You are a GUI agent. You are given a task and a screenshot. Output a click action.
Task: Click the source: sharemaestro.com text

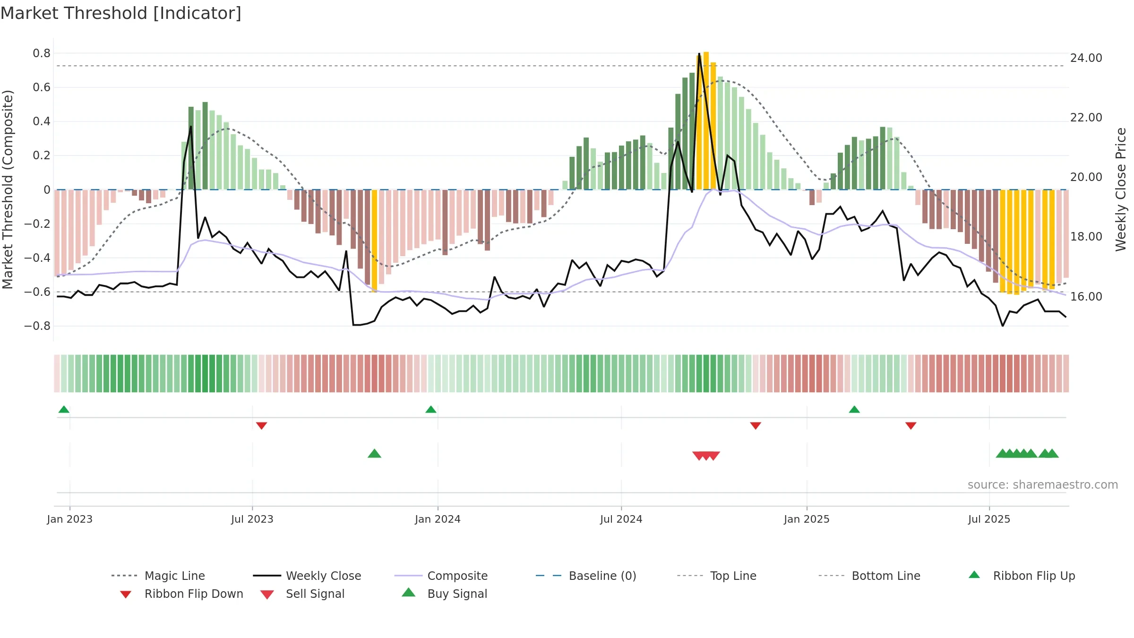tap(1043, 485)
